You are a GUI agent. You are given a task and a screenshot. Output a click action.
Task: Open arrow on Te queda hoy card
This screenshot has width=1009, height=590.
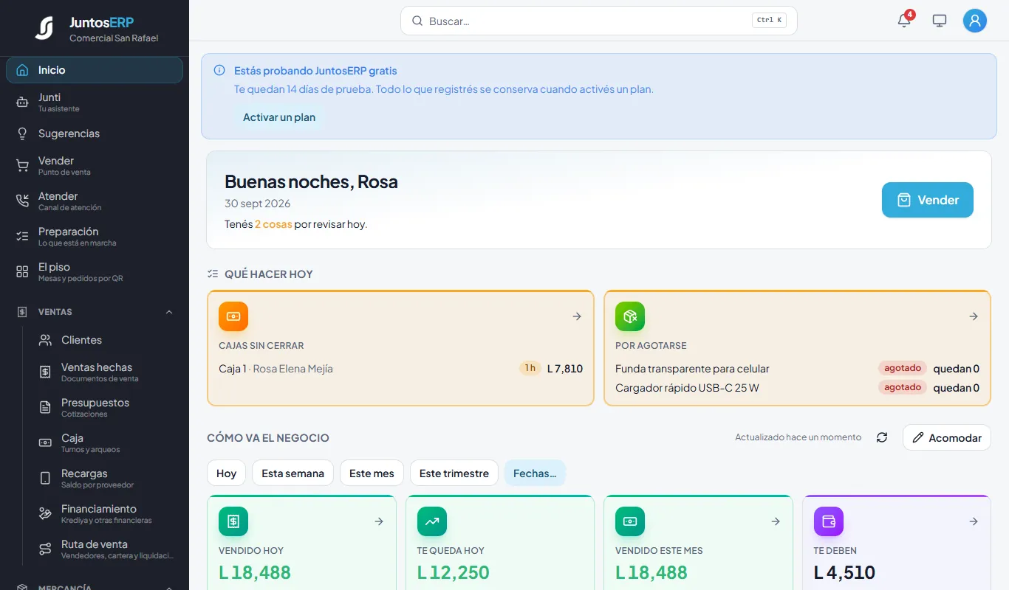coord(577,521)
